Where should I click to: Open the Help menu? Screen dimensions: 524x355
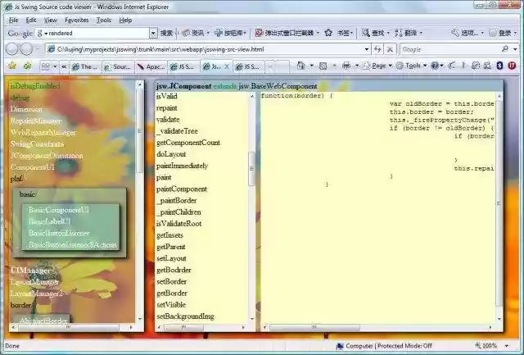[x=125, y=20]
